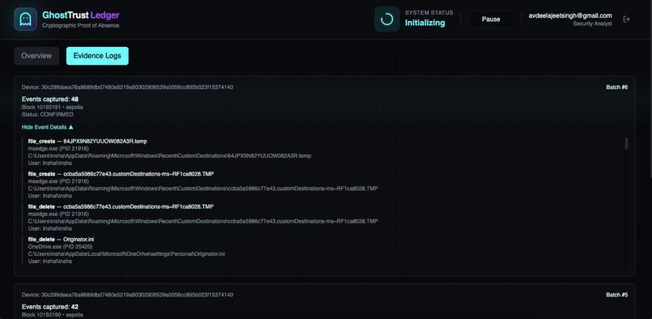Pause the system with the Pause button
The image size is (652, 319).
[491, 19]
